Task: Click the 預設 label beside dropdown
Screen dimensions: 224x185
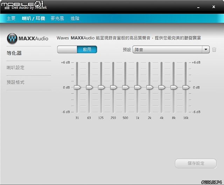Action: 127,49
